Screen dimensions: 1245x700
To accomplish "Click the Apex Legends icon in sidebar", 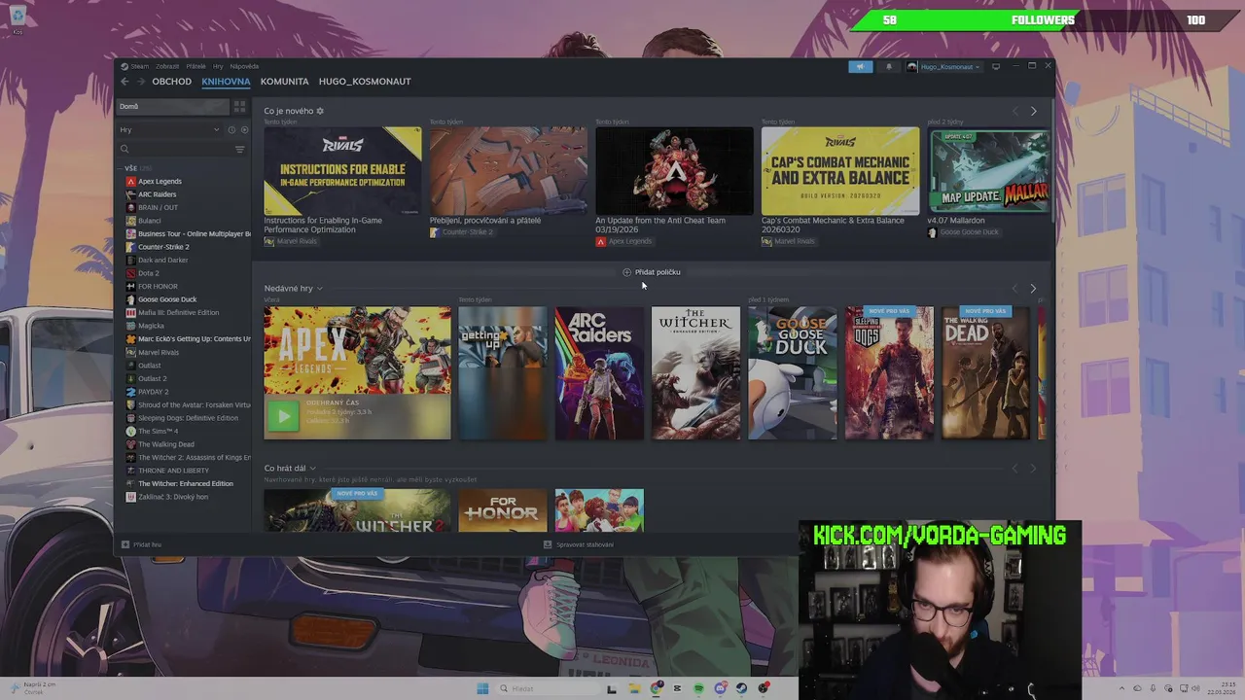I will 131,181.
